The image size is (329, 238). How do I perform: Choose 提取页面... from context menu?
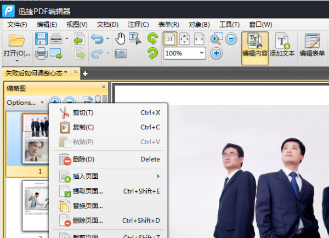tap(108, 191)
